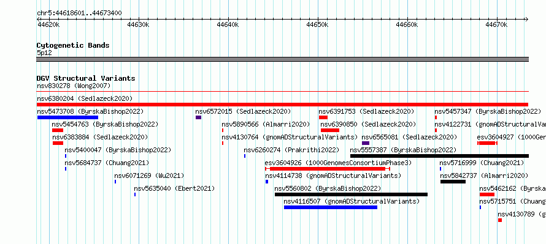Click the DGV Structural Variants track title
This screenshot has width=546, height=244.
point(86,78)
